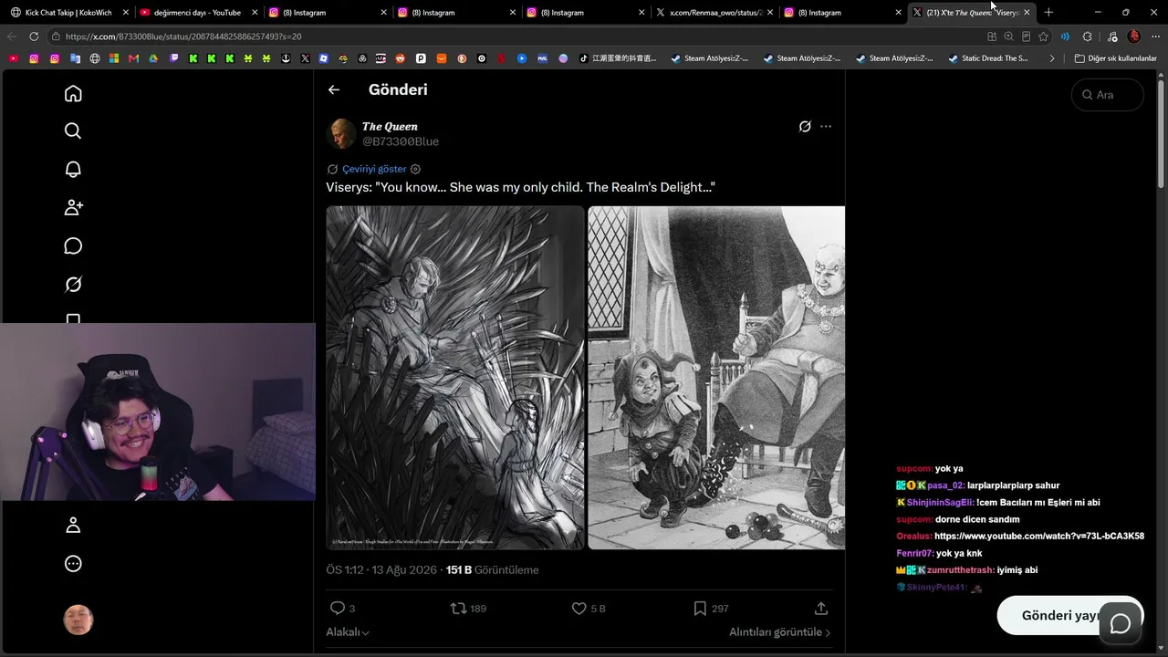
Task: Click the Ara search field
Action: tap(1108, 95)
